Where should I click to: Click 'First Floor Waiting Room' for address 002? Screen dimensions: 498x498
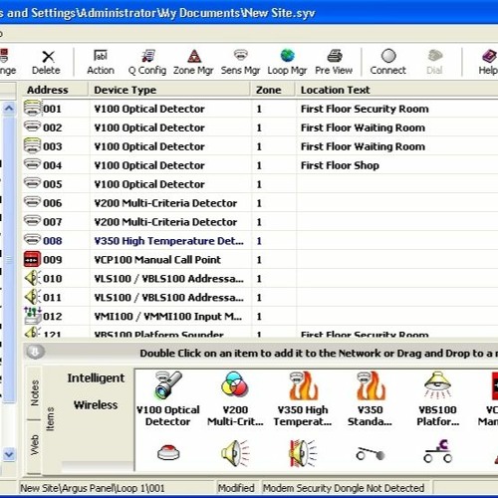tap(363, 127)
